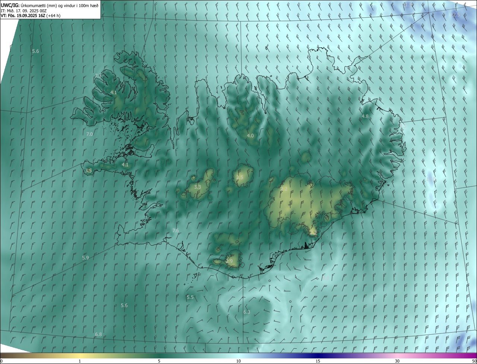The width and height of the screenshot is (477, 364).
Task: Click the map value "5.5"
Action: tap(190, 297)
